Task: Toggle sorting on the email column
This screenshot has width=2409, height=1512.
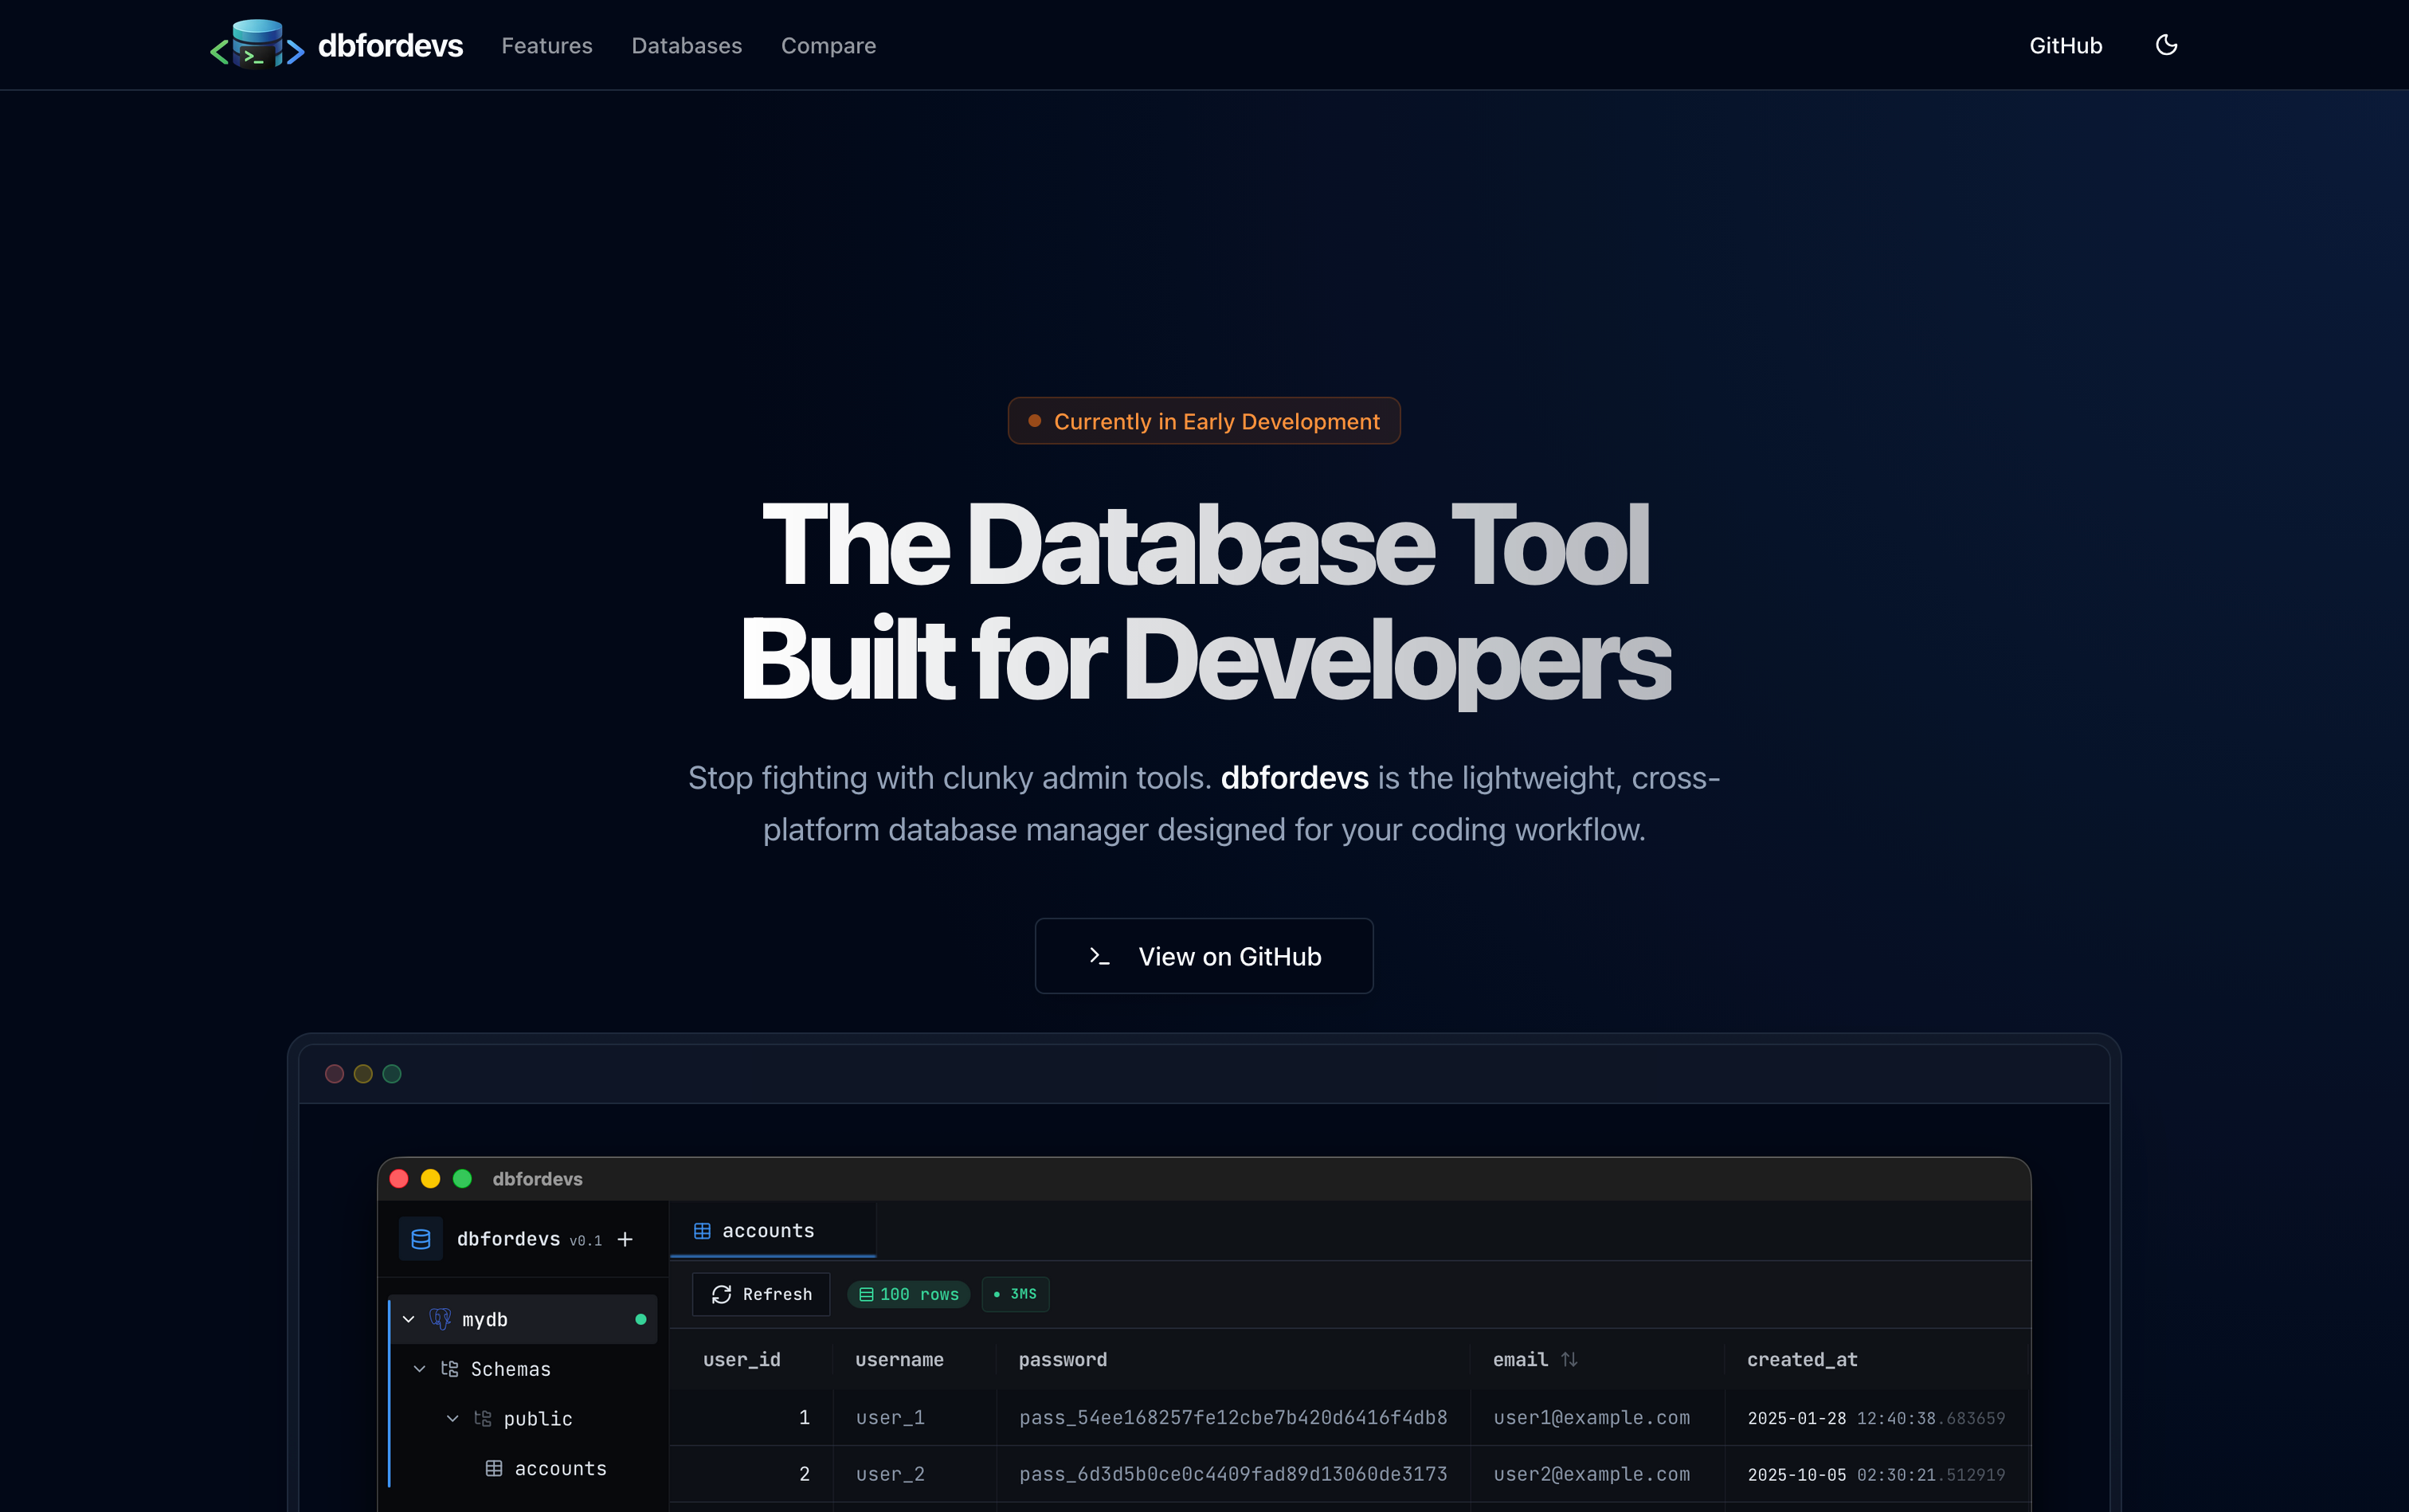Action: point(1570,1359)
